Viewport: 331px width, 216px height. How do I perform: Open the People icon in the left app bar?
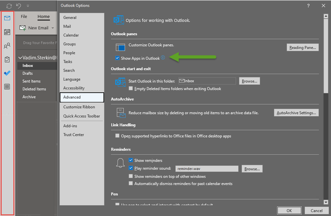click(x=7, y=46)
